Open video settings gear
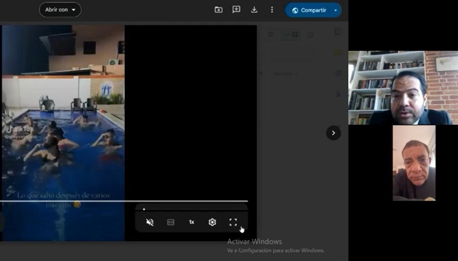The height and width of the screenshot is (261, 458). [212, 222]
